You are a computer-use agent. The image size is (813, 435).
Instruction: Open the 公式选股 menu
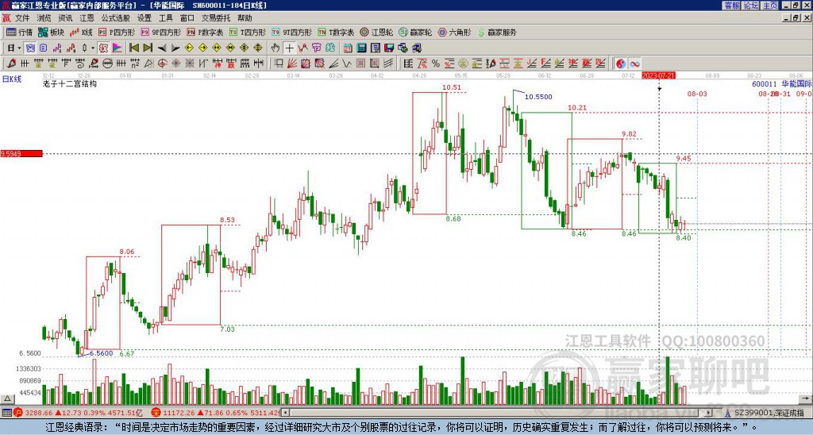(x=116, y=18)
